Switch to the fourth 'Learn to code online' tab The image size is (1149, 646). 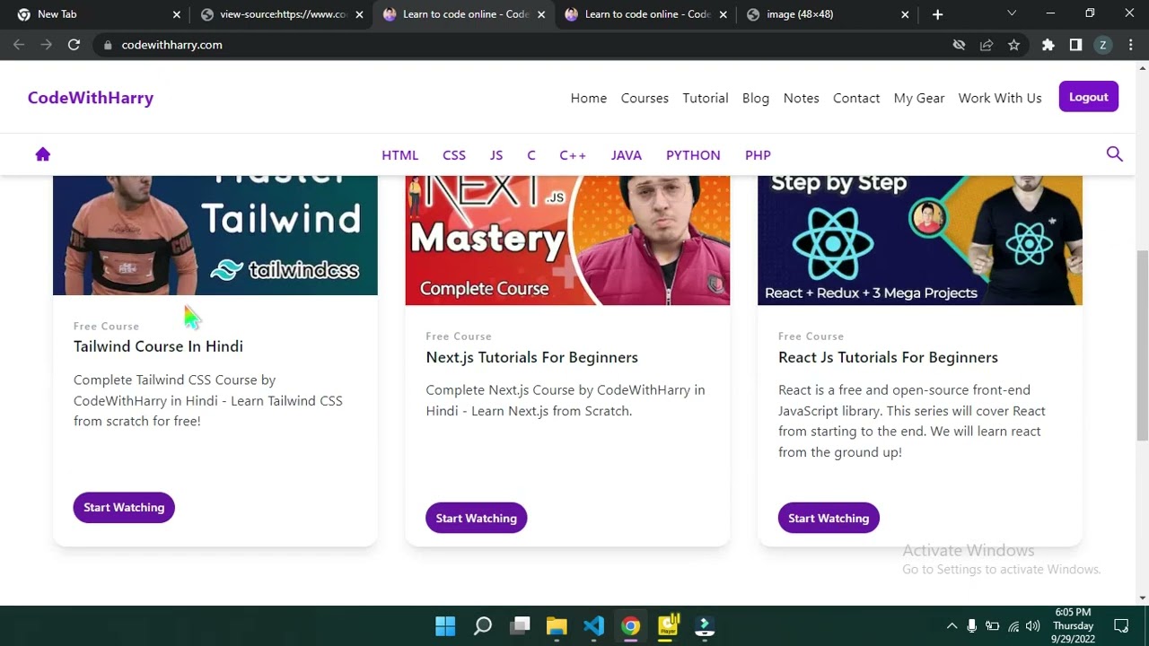646,14
